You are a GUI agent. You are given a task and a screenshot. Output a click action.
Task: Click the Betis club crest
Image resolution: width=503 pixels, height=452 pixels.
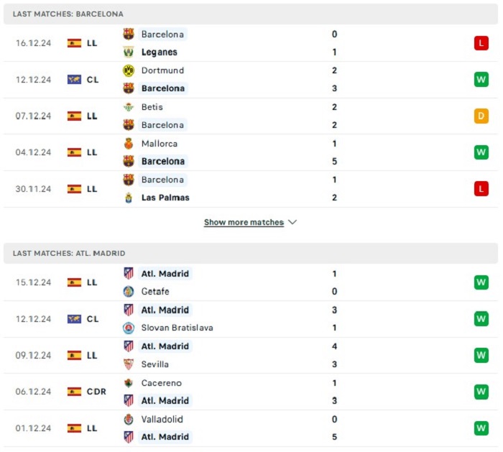[x=129, y=107]
